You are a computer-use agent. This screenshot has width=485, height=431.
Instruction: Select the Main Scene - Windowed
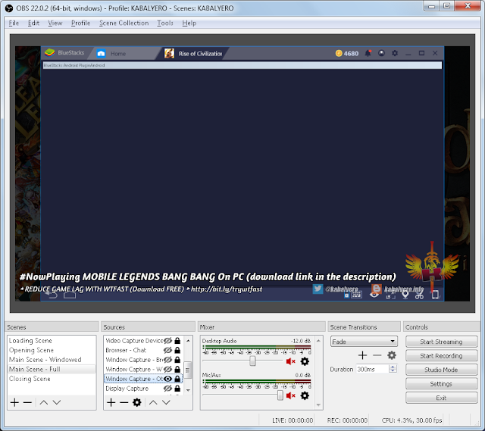(52, 360)
